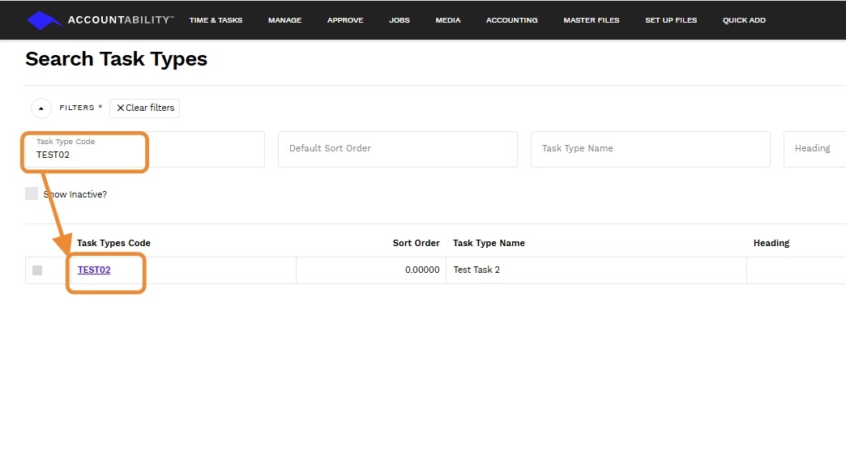Open the Media menu
This screenshot has width=846, height=472.
click(448, 20)
